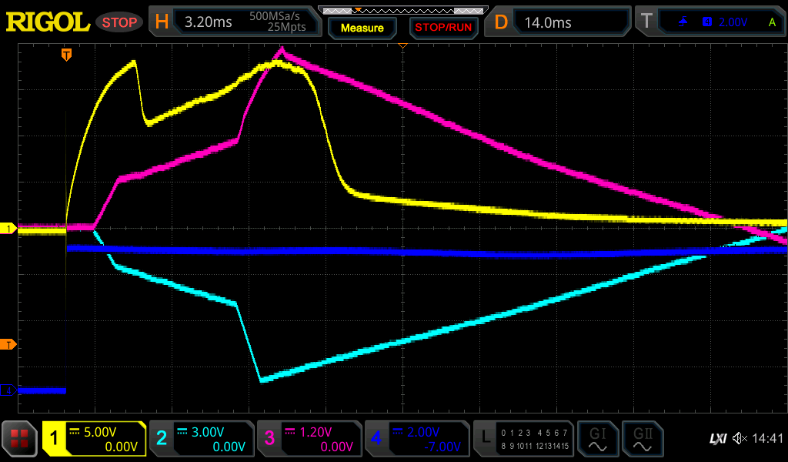Click the muted speaker sound icon
788x462 pixels.
click(740, 439)
